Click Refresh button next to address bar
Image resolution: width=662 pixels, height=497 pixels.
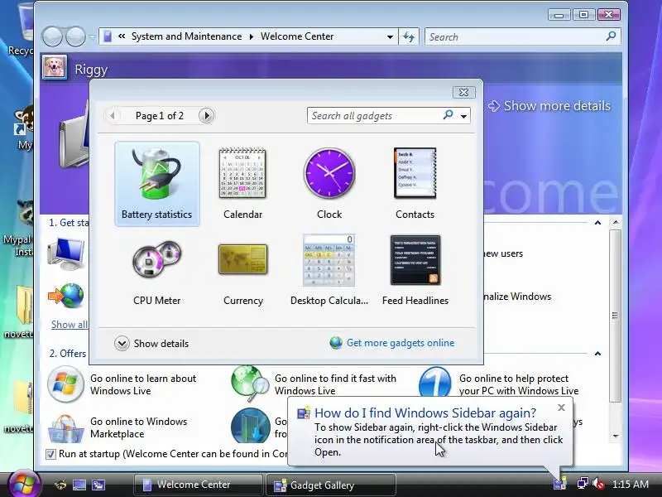(409, 36)
